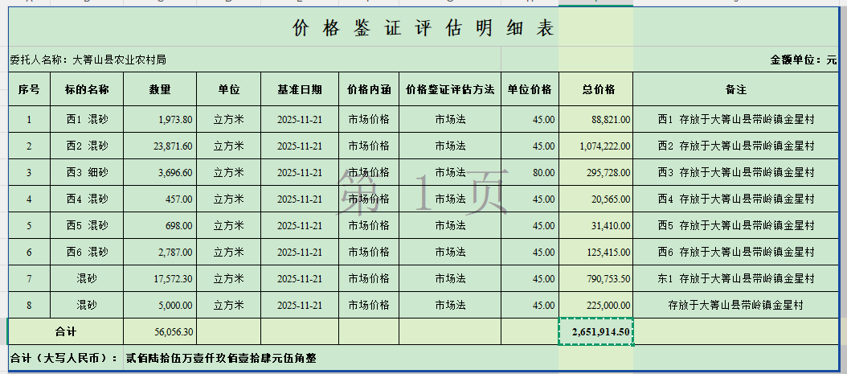The width and height of the screenshot is (847, 374).
Task: Select quantity cell 23,871.60
Action: (161, 146)
